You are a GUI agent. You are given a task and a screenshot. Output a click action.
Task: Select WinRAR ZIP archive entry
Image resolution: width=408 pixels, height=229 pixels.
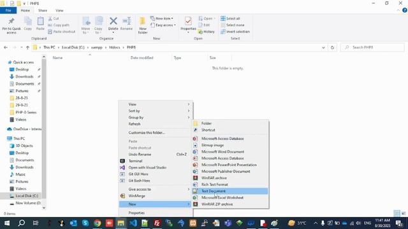coord(230,204)
